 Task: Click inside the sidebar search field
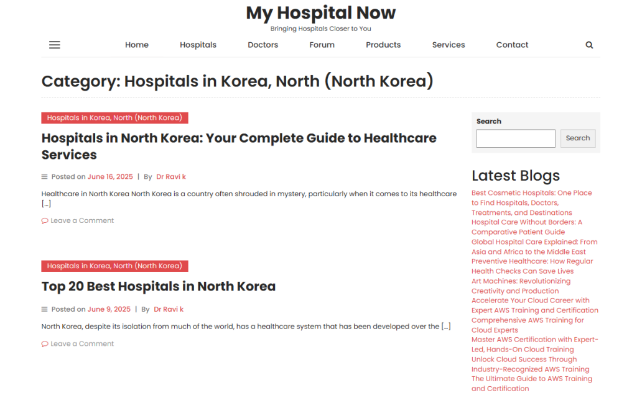click(x=515, y=138)
